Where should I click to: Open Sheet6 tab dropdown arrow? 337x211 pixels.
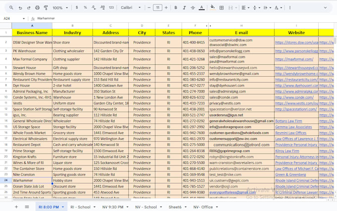pyautogui.click(x=185, y=207)
